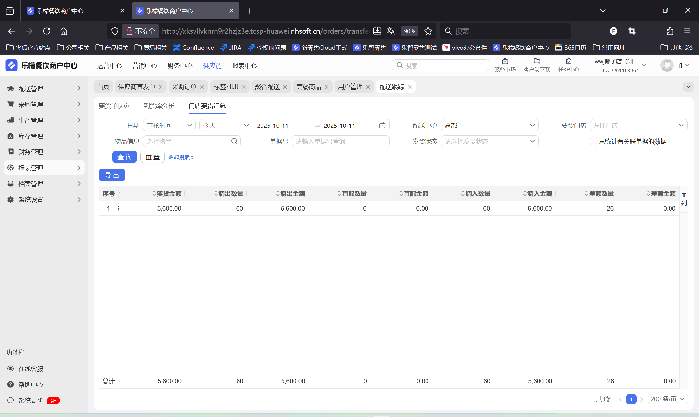699x417 pixels.
Task: Click the 收起搜索 collapse link
Action: 181,157
